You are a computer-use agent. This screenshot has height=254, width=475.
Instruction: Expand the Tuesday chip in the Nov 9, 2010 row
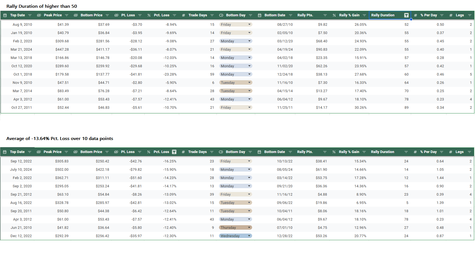[x=249, y=83]
